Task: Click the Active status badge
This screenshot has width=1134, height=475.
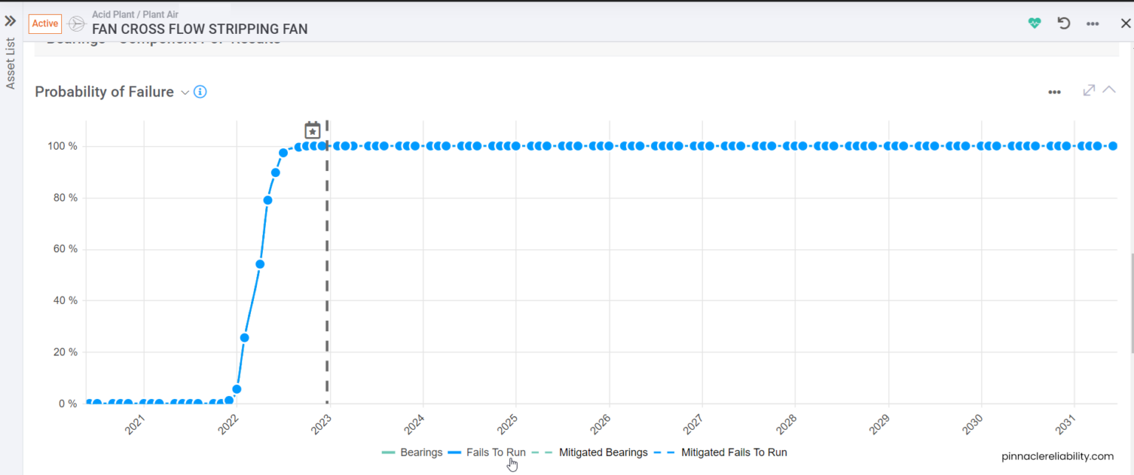Action: (45, 24)
